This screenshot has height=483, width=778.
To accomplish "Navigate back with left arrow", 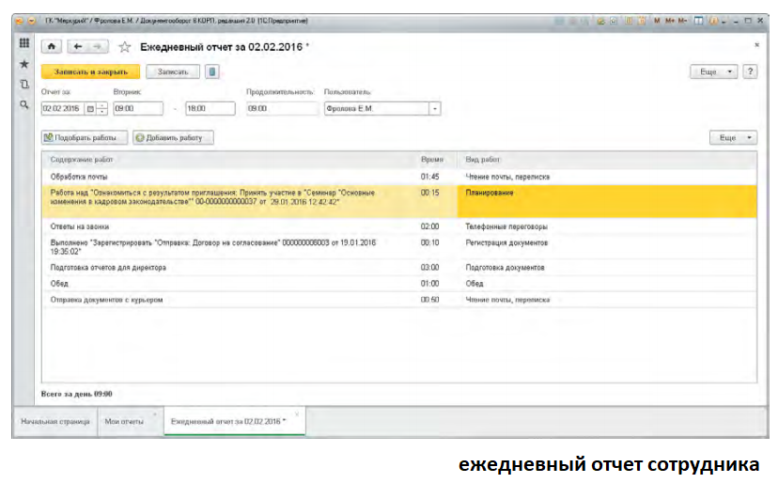I will click(x=77, y=46).
